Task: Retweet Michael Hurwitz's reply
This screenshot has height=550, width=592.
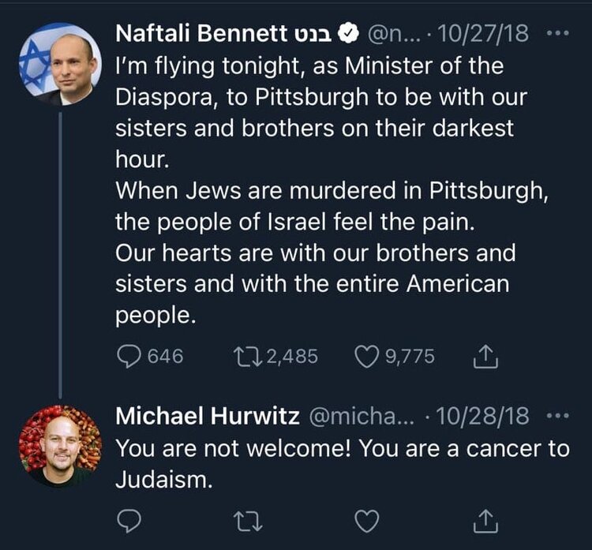Action: (x=248, y=522)
